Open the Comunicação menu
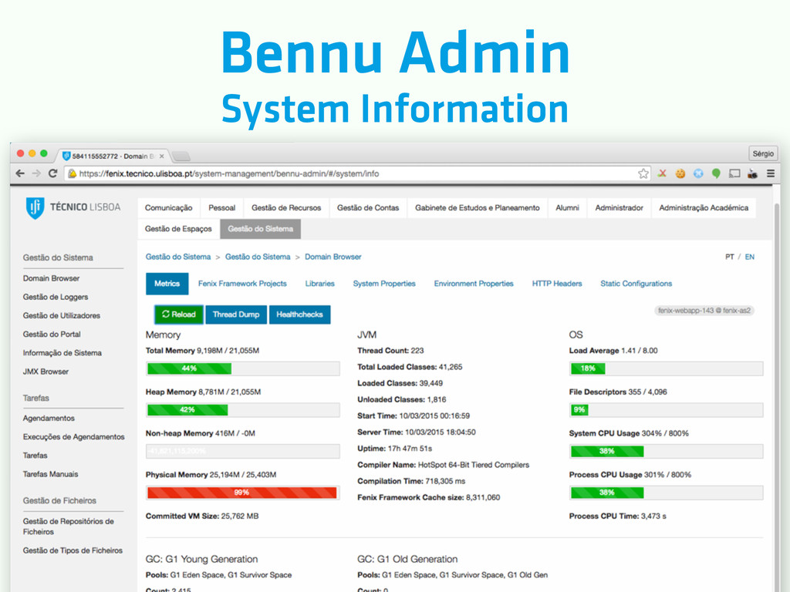 [168, 208]
